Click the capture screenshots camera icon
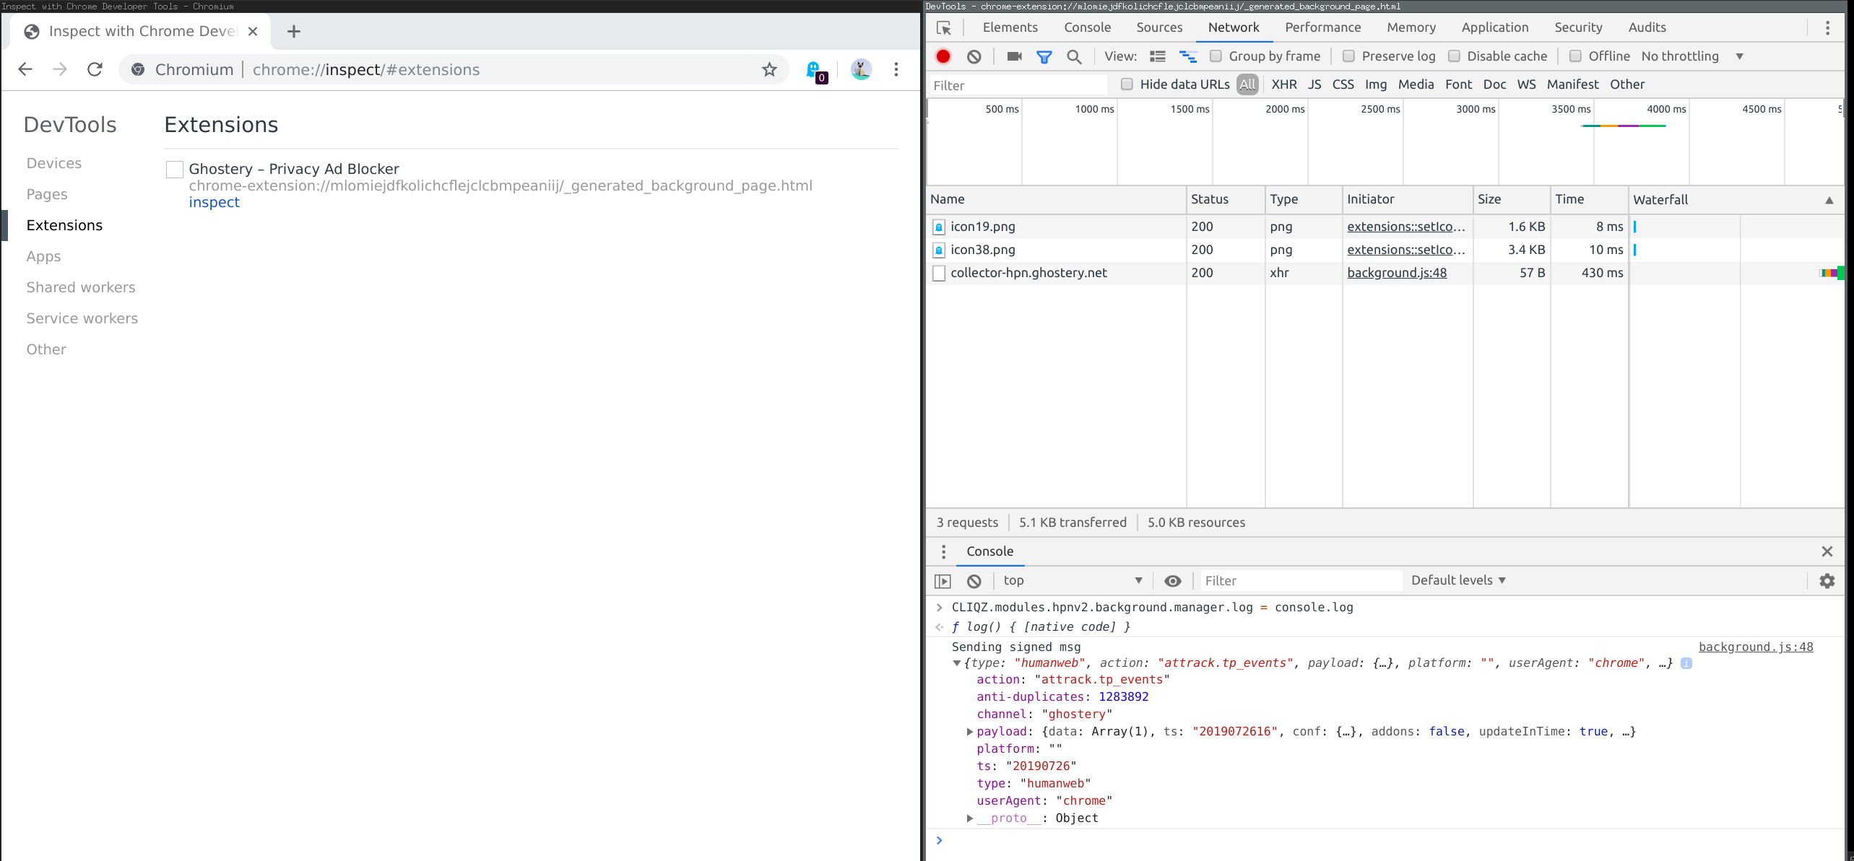This screenshot has height=861, width=1854. pyautogui.click(x=1014, y=56)
